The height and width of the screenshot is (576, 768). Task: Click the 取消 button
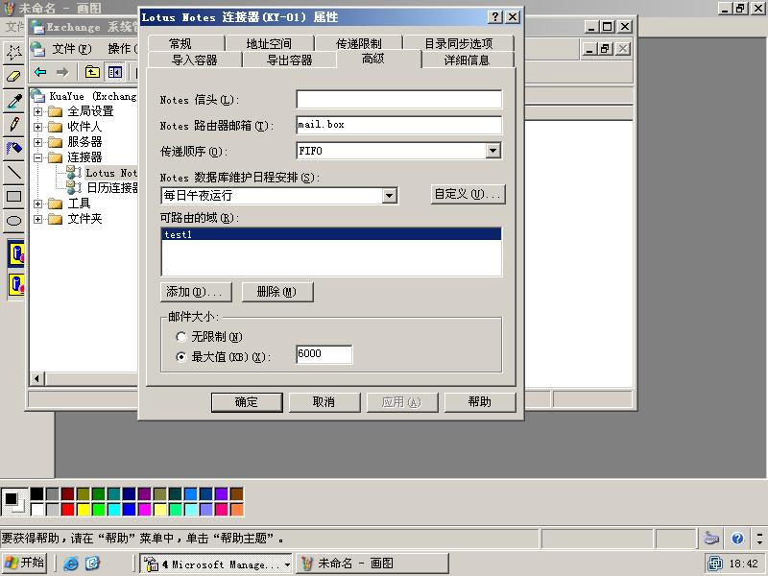(324, 402)
